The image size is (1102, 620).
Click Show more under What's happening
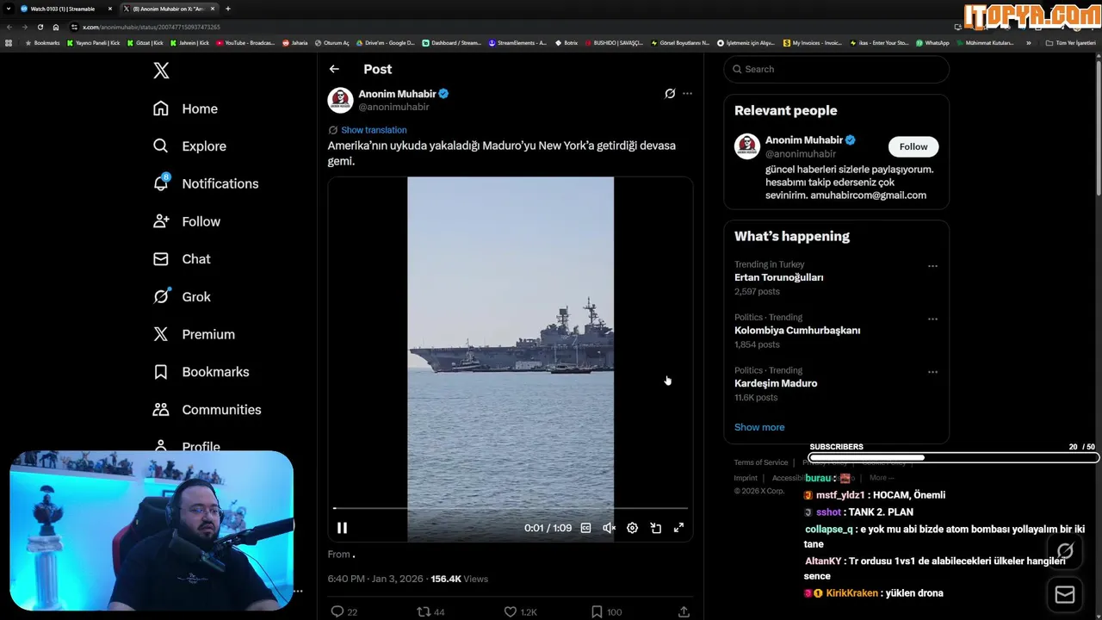pyautogui.click(x=759, y=427)
